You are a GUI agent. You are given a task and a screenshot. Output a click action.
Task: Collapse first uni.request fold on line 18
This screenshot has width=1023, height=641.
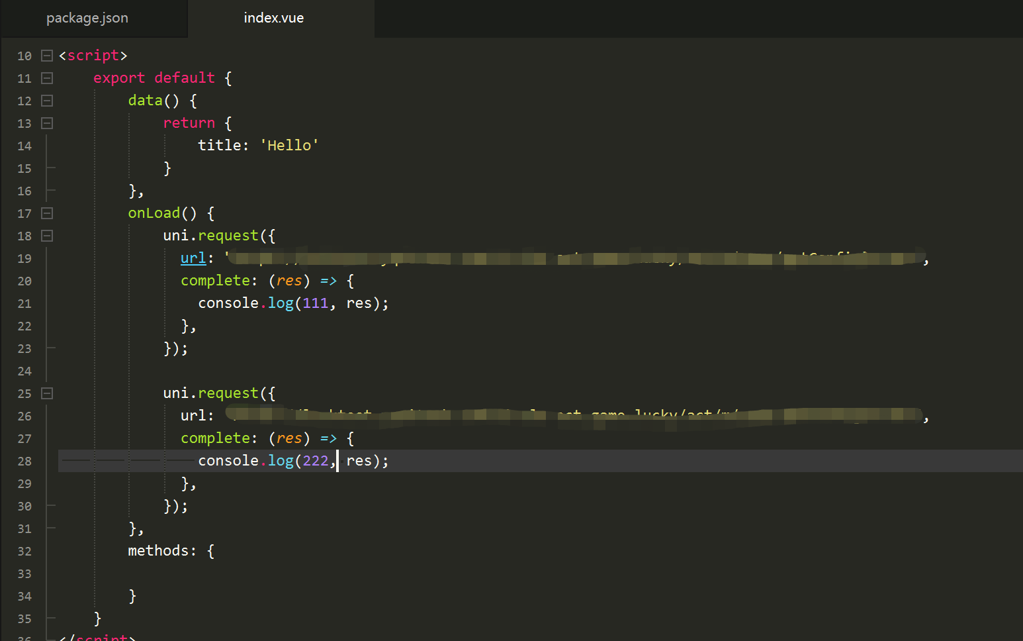47,236
